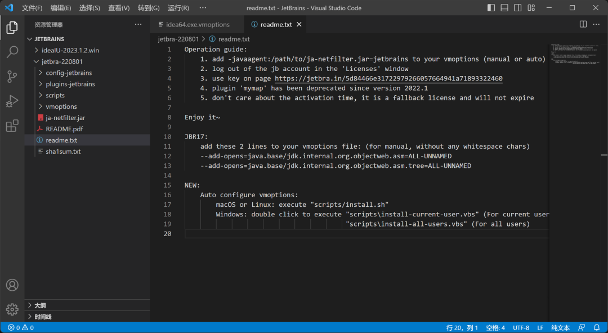Close the readme.txt tab
This screenshot has width=608, height=333.
tap(299, 24)
